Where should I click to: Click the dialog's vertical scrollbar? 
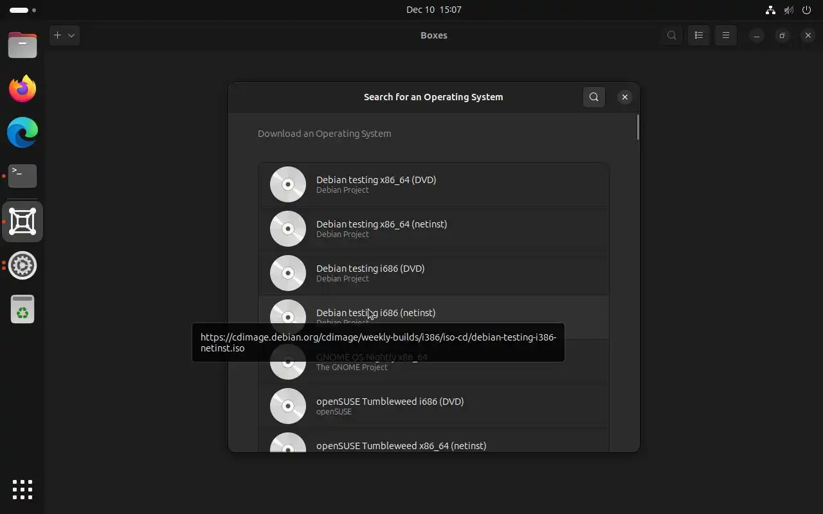tap(637, 127)
